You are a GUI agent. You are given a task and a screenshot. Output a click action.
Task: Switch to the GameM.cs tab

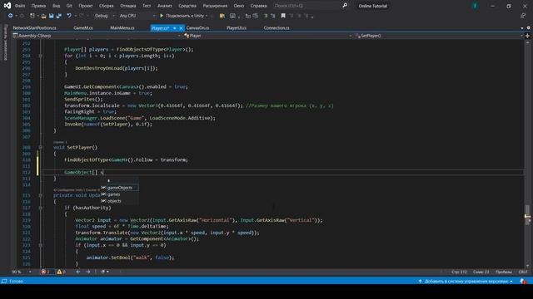[x=83, y=28]
